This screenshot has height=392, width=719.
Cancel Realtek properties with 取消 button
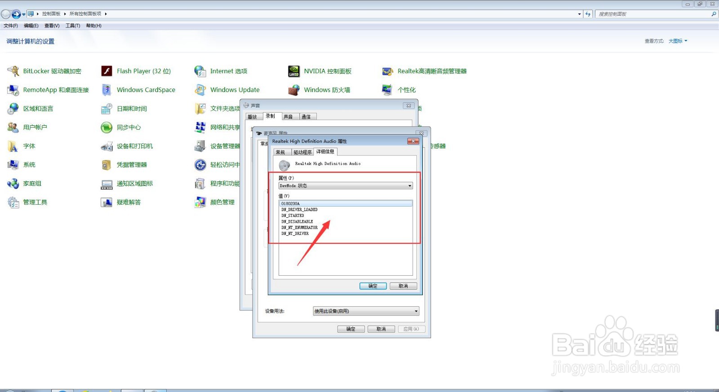coord(404,286)
